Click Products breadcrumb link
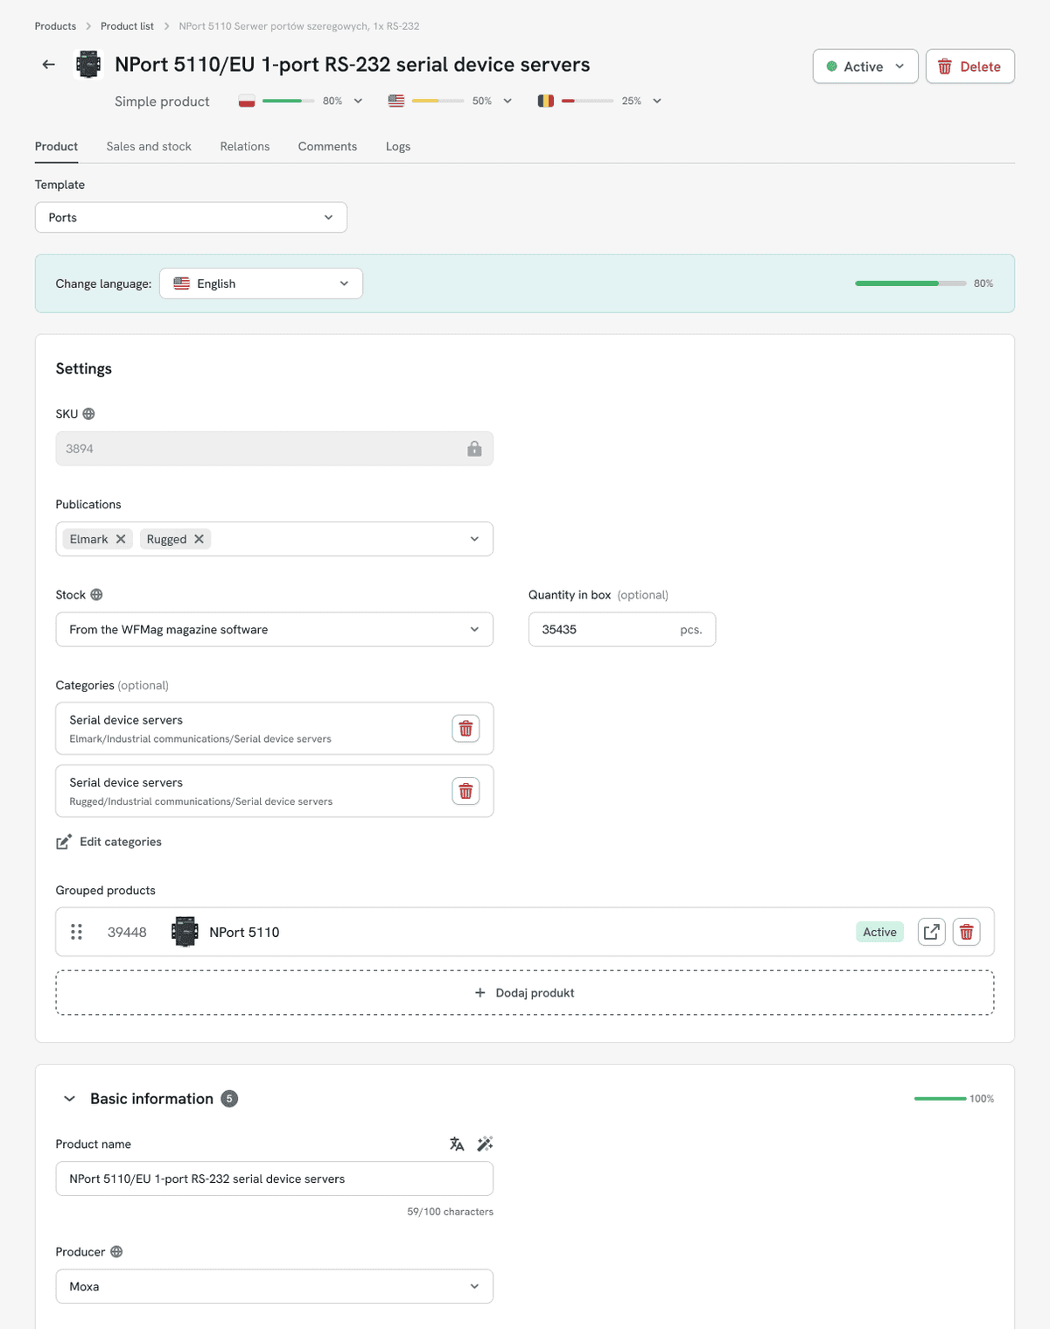 click(55, 26)
